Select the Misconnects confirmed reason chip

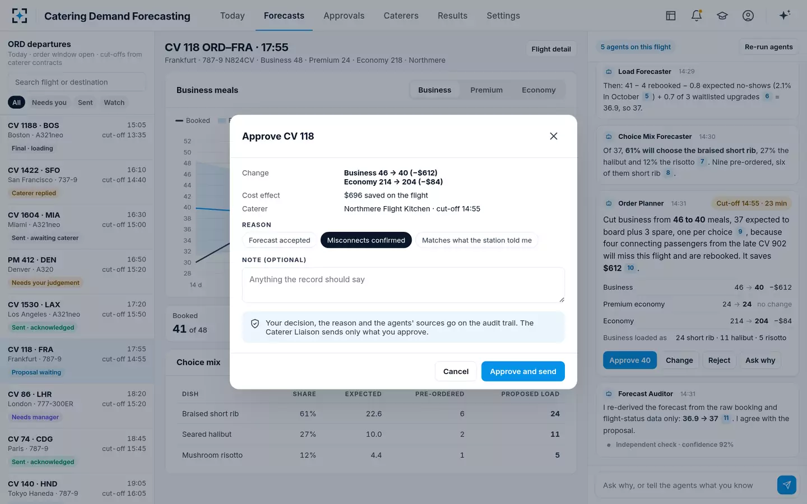(366, 240)
